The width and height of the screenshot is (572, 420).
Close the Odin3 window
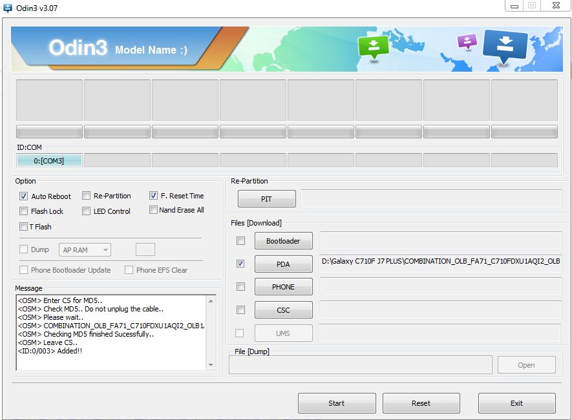(x=556, y=5)
